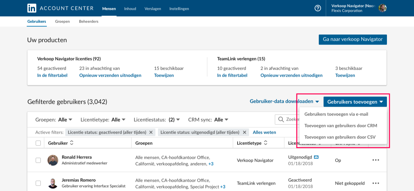The height and width of the screenshot is (191, 414).
Task: Sort by the Gebruiker column arrows
Action: click(72, 143)
